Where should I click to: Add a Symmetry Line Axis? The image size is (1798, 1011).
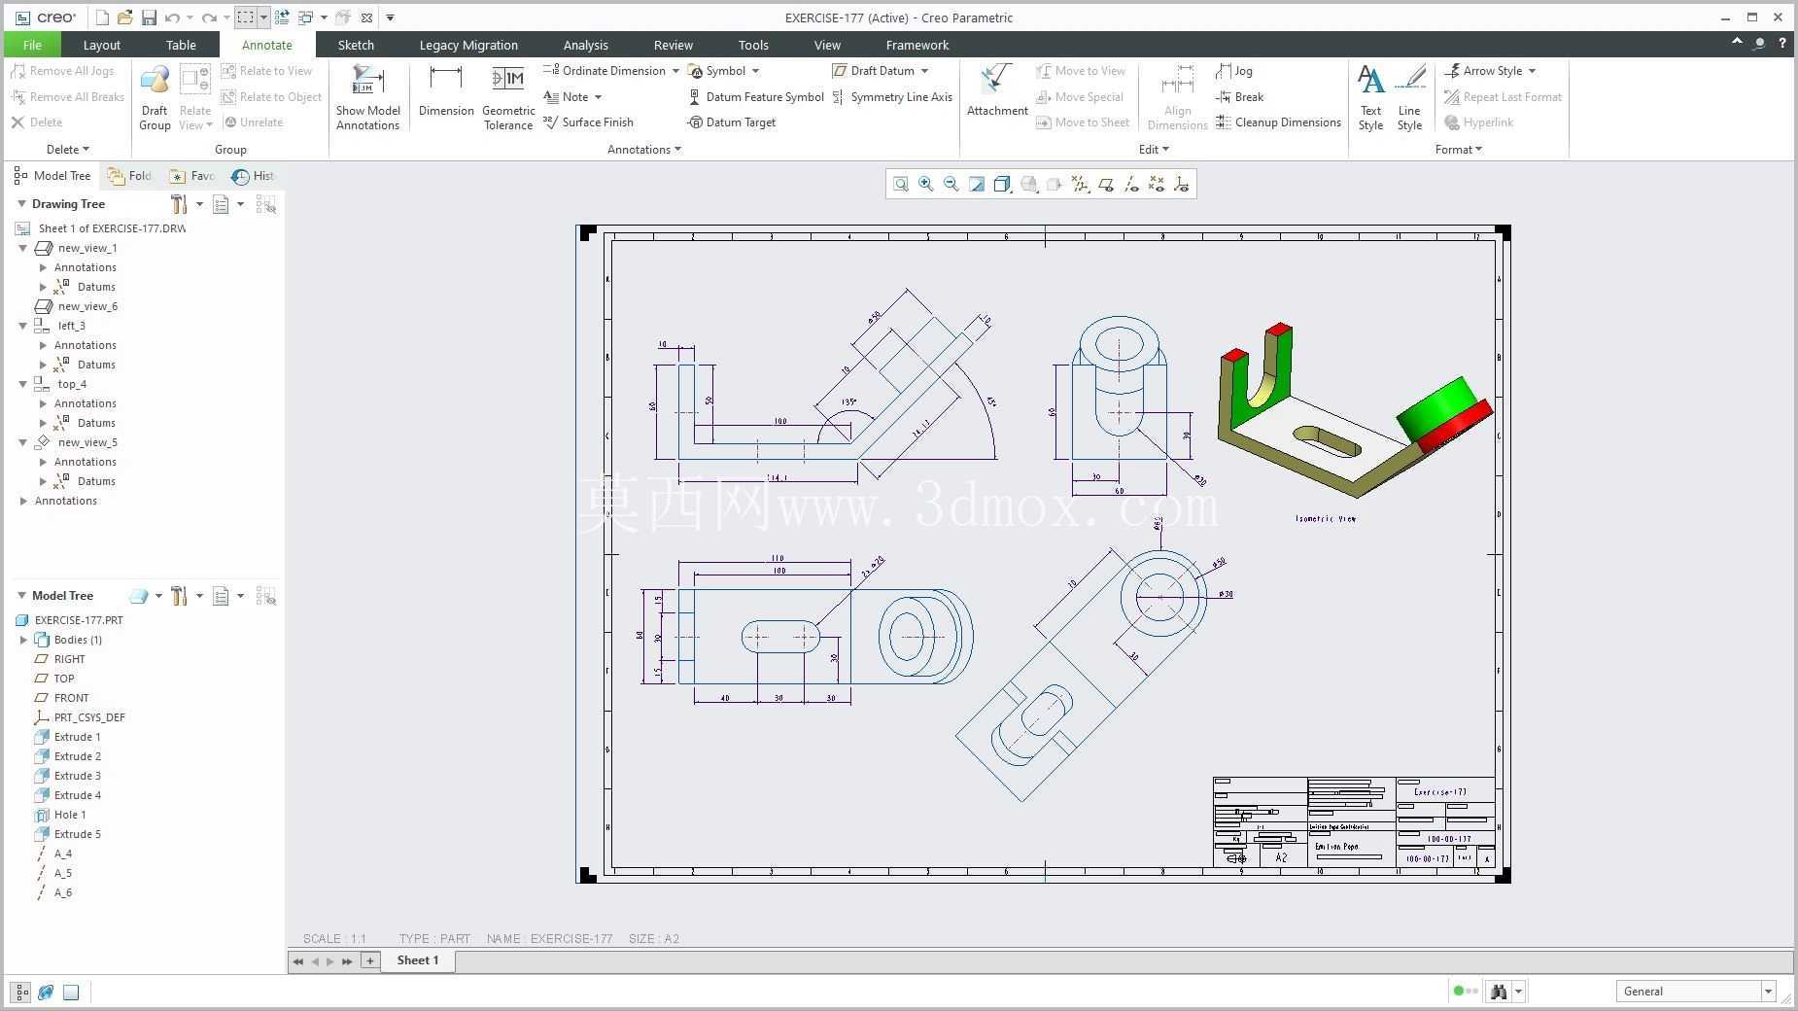892,97
